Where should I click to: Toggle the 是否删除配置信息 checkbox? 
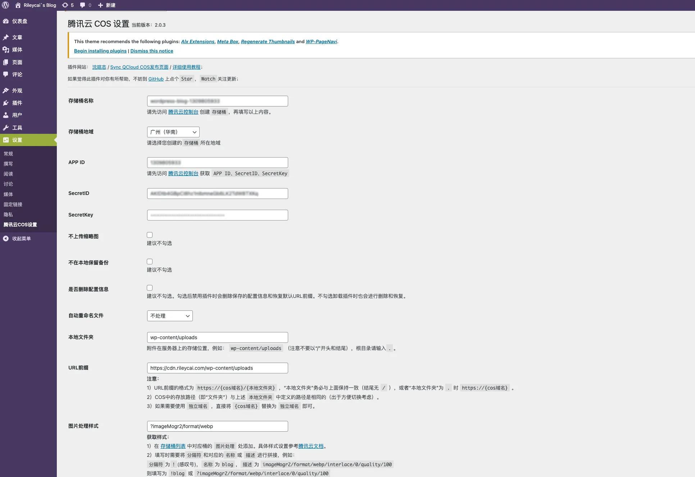click(150, 288)
